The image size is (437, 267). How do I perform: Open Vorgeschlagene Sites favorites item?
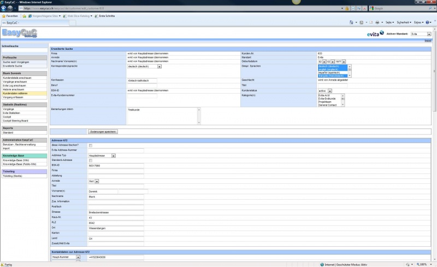point(44,16)
